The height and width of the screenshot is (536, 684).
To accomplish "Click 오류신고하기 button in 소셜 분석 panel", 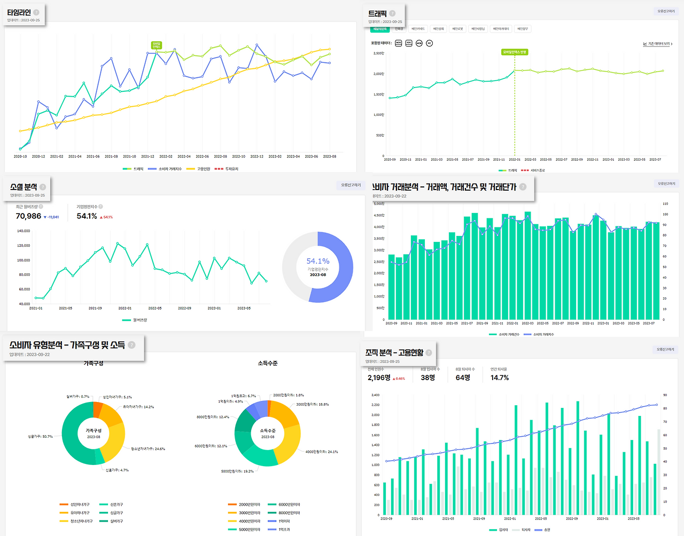I will tap(351, 185).
